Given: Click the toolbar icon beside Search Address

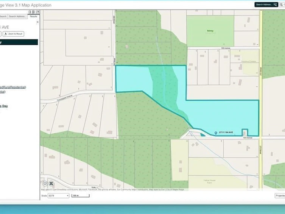Looking at the screenshot, I should coord(282,5).
